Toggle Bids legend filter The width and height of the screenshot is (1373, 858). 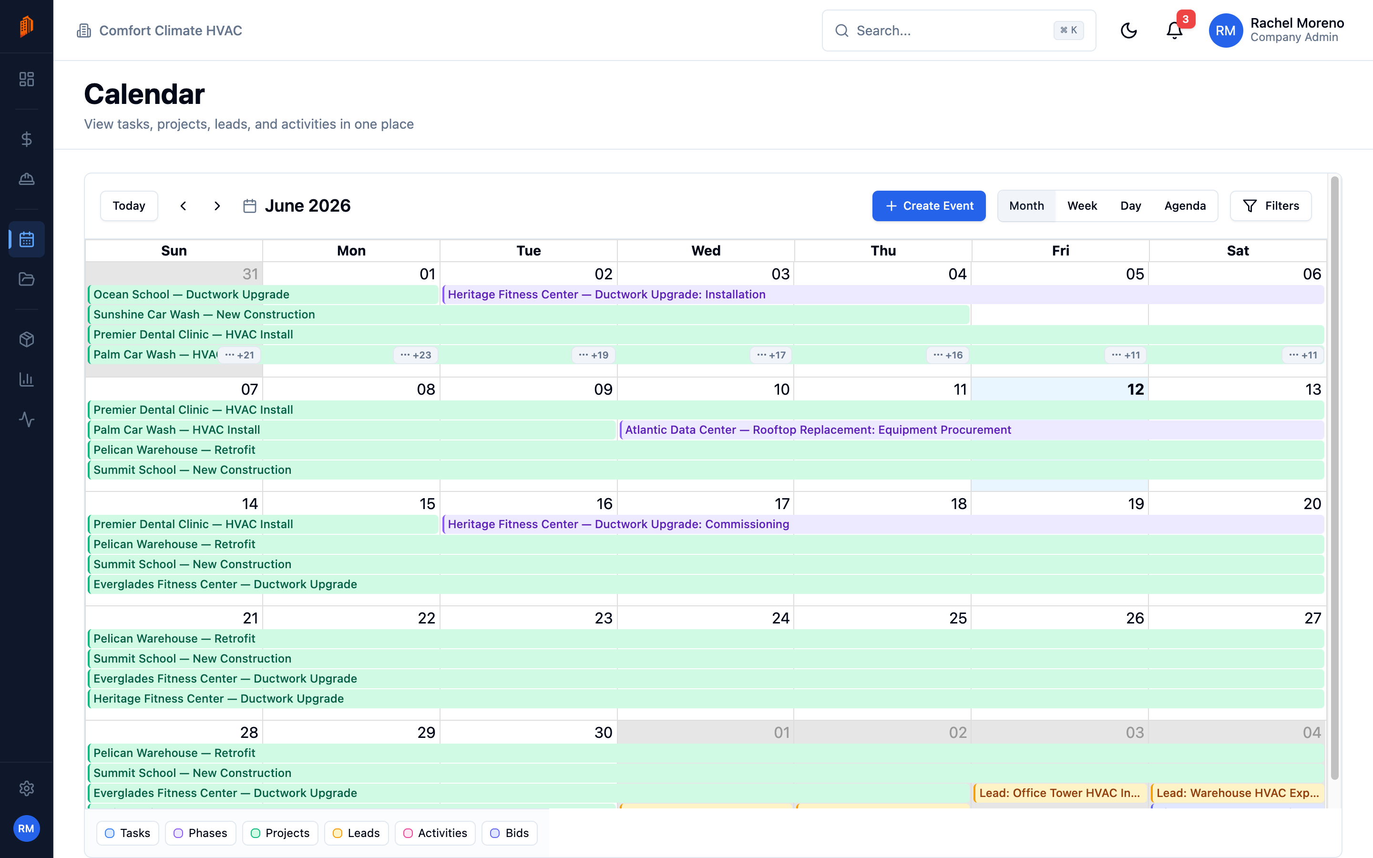point(510,833)
